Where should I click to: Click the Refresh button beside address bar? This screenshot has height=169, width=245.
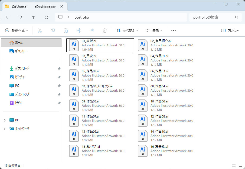tap(47, 17)
